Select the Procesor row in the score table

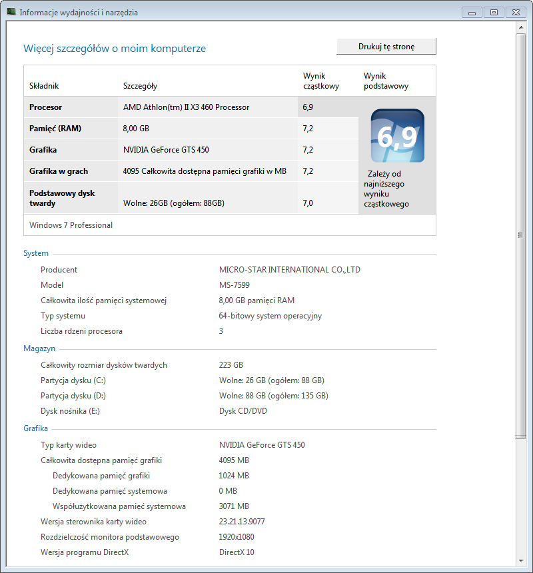(160, 107)
